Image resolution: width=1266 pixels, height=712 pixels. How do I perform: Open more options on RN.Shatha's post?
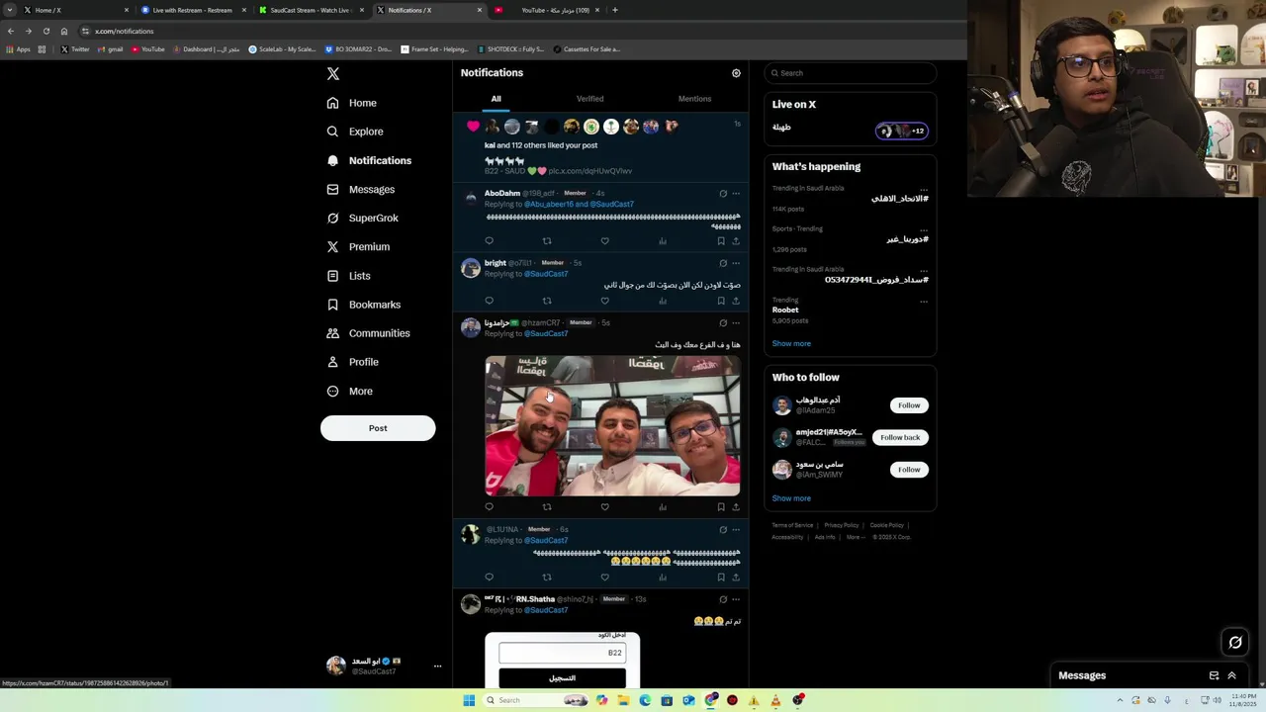[736, 599]
